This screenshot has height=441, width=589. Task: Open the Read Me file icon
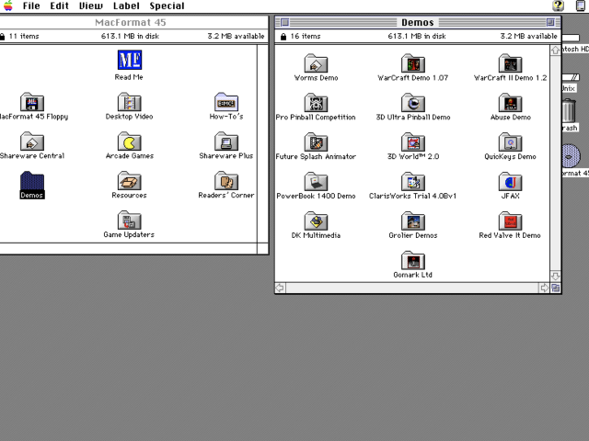point(130,60)
